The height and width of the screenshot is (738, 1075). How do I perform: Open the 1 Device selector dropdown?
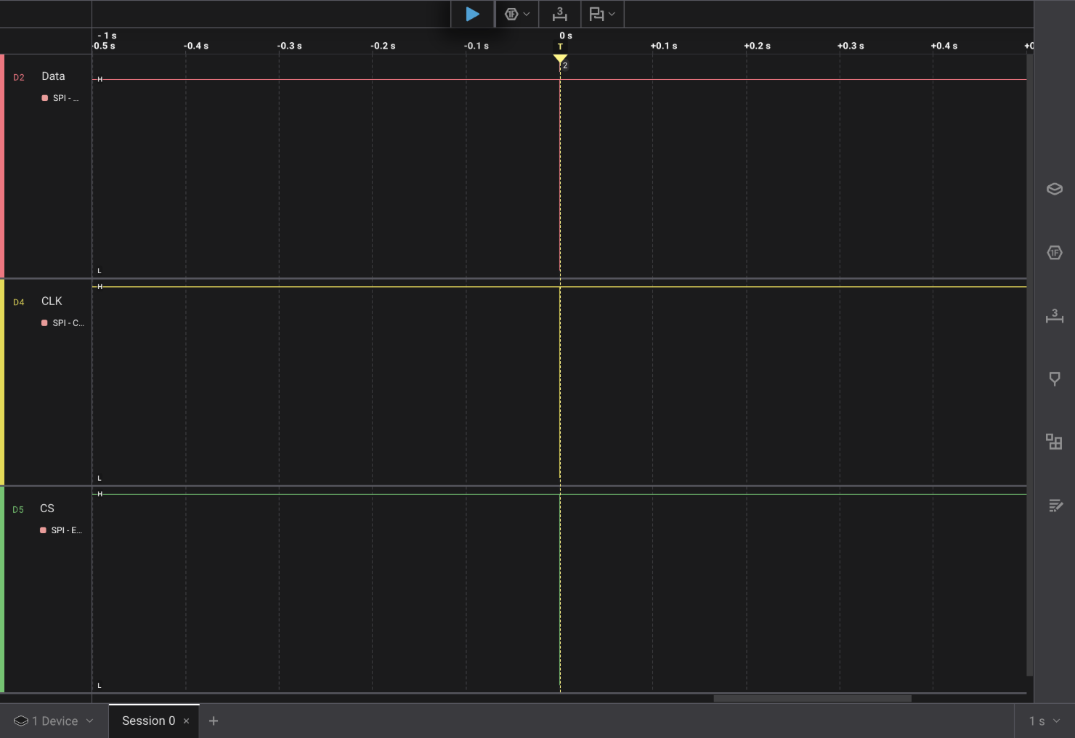[x=52, y=721]
